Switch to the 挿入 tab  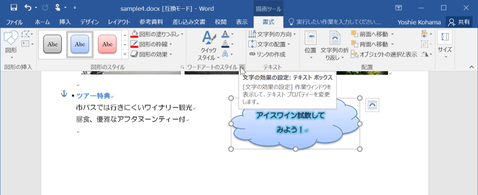[65, 22]
